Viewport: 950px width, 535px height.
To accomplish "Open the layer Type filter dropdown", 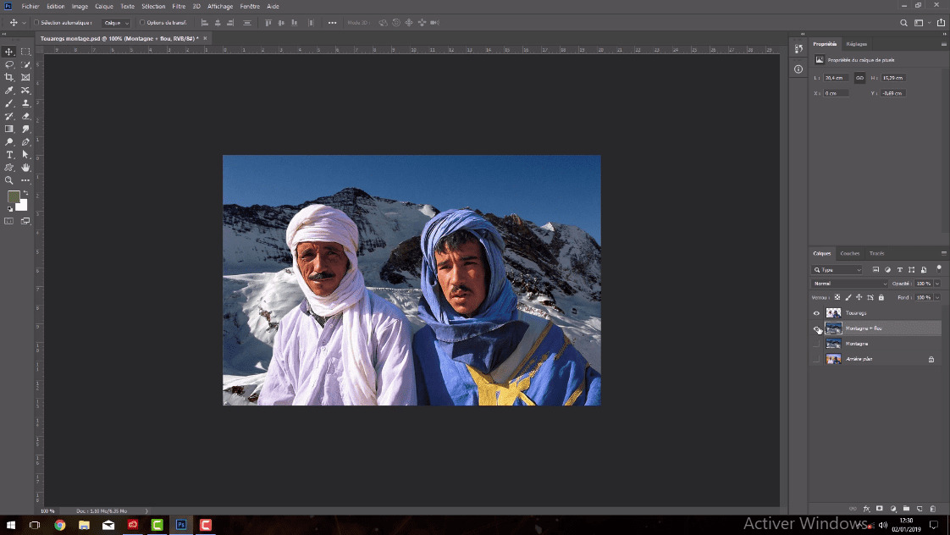I will click(x=837, y=270).
